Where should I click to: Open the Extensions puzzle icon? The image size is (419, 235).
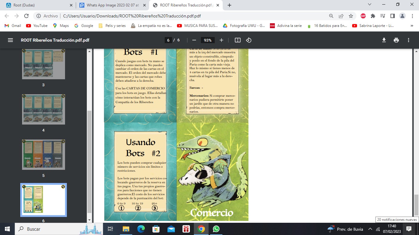click(373, 16)
